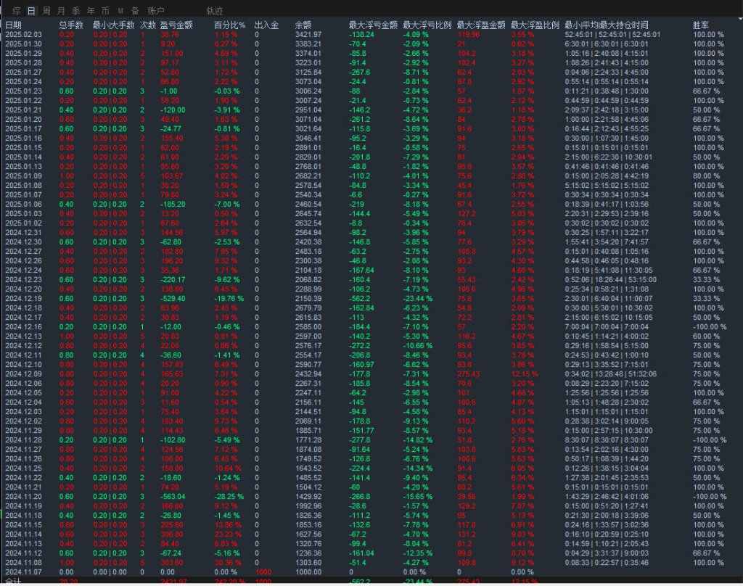Select the 2024.12.19 date row

click(x=24, y=298)
